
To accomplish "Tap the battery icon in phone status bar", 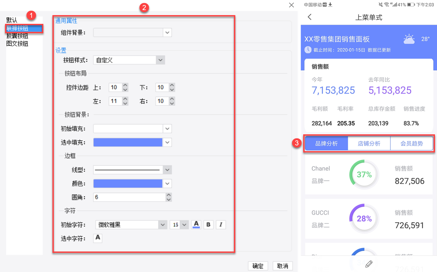I will coord(411,5).
